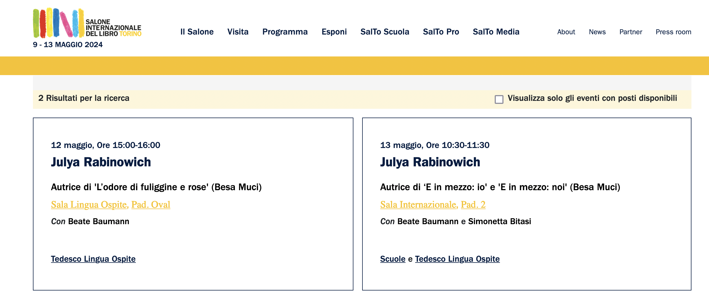Enable the available seats only checkbox

pyautogui.click(x=499, y=99)
